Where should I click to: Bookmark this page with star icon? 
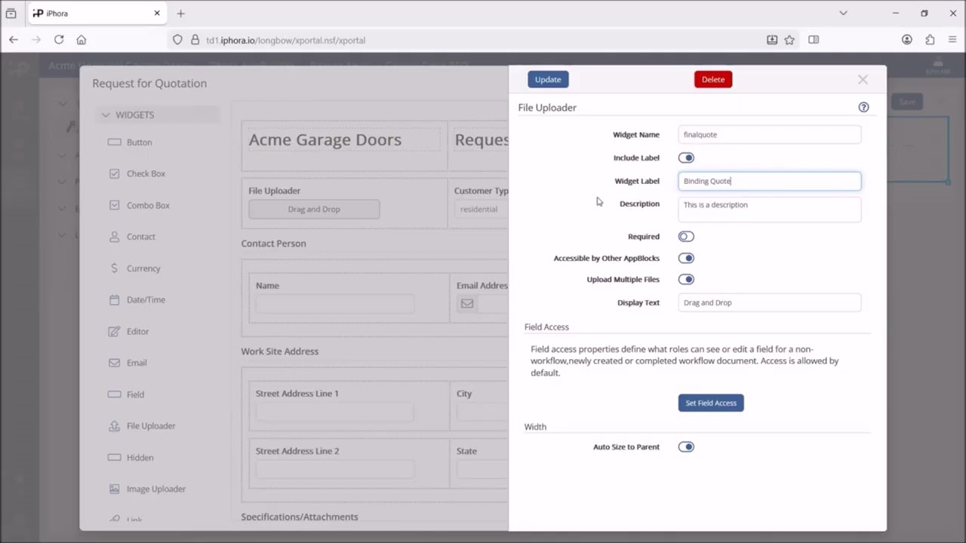point(789,40)
